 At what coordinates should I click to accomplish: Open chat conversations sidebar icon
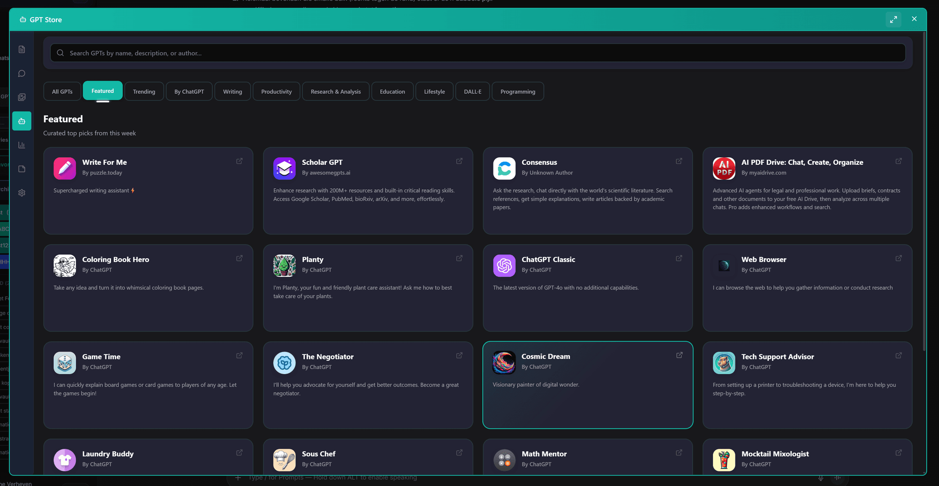[22, 73]
